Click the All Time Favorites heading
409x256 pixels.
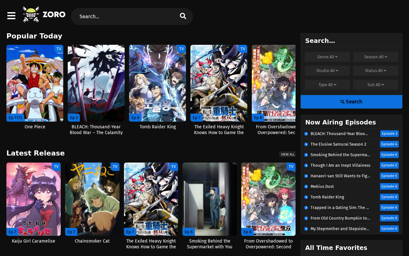click(336, 248)
